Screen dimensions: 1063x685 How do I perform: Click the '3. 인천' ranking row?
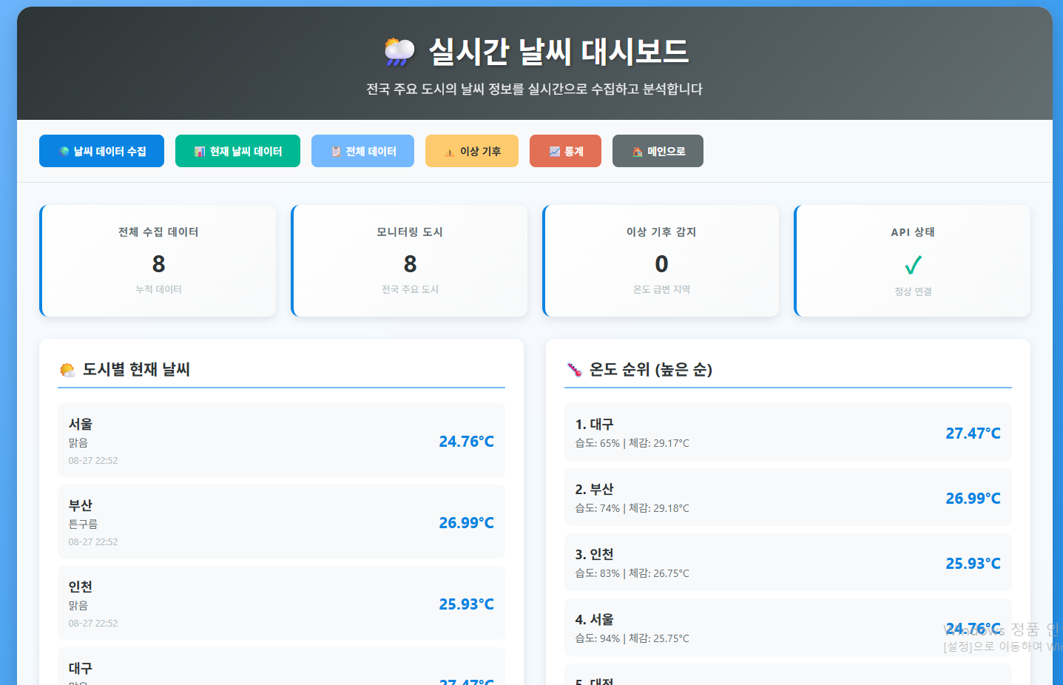click(788, 562)
